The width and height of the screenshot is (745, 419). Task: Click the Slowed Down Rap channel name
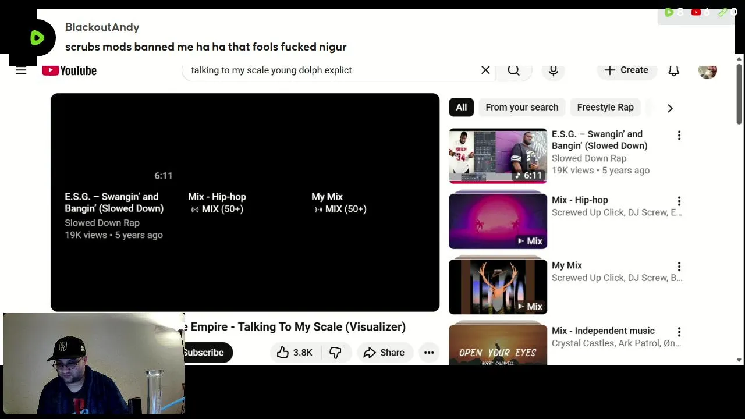click(589, 158)
